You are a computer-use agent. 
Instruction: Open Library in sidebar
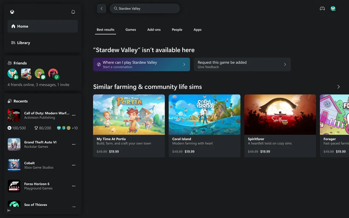43,43
